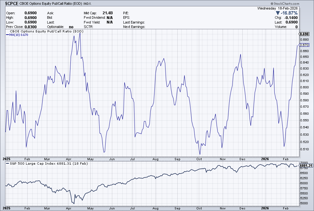Click the Apr label on upper chart axis

[x=69, y=159]
